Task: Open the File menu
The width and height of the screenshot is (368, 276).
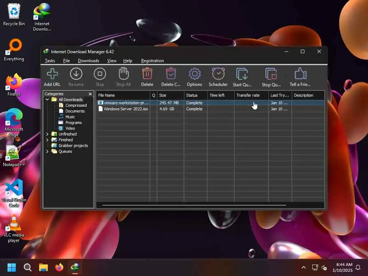Action: pos(66,61)
